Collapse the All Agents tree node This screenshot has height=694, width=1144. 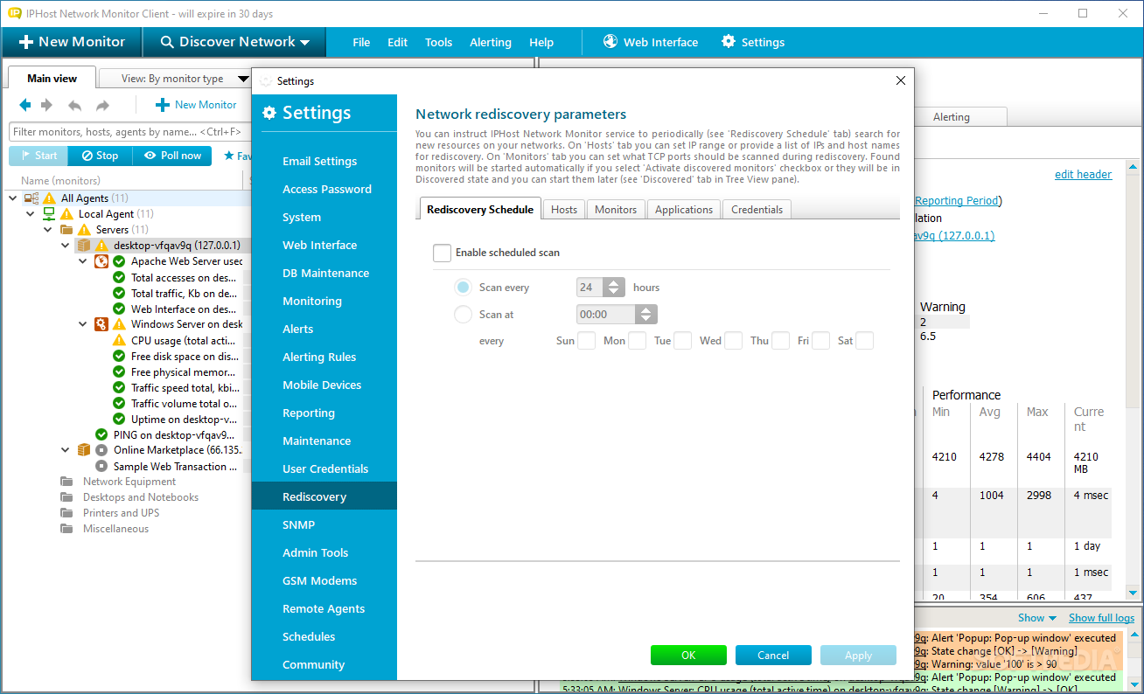click(13, 198)
